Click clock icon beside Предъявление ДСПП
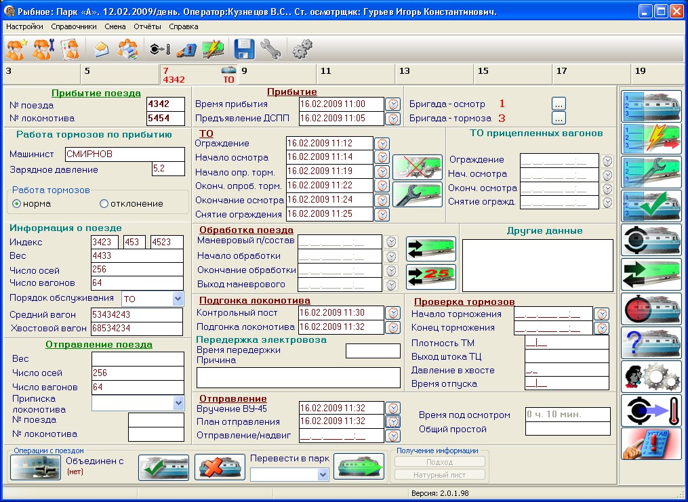The width and height of the screenshot is (688, 502). [394, 119]
